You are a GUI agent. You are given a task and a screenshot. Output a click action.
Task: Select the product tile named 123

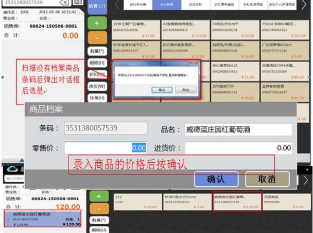coord(138,202)
